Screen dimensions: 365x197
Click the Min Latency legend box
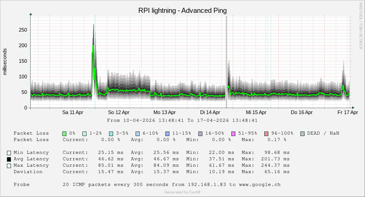[9, 153]
